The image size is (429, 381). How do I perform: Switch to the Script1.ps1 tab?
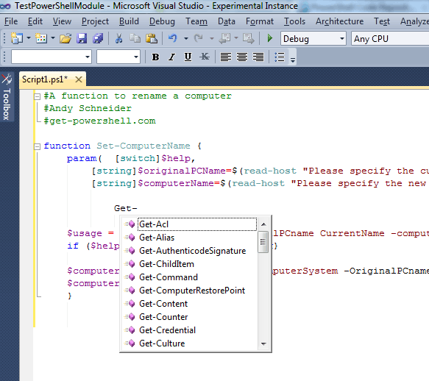pyautogui.click(x=45, y=79)
